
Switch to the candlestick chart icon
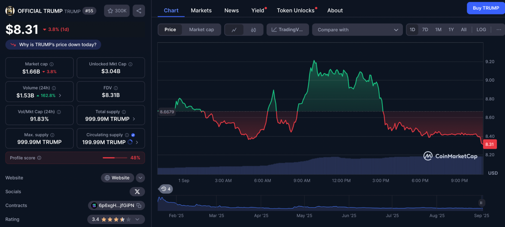(x=253, y=30)
